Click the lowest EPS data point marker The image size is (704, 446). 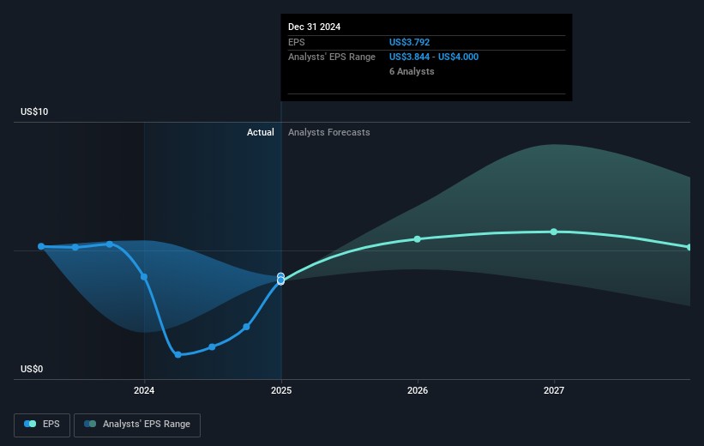[x=178, y=354]
